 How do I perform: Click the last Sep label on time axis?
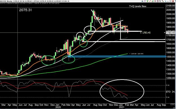(x=164, y=105)
